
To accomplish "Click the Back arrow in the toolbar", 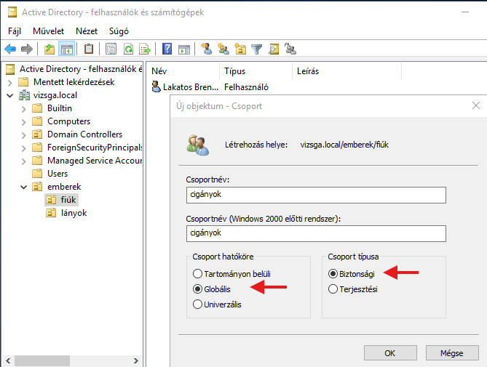I will [x=10, y=49].
